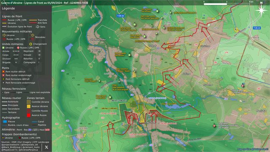This screenshot has width=270, height=152.
Task: Click the green Ukraine unit square in the legend
Action: 3,48
